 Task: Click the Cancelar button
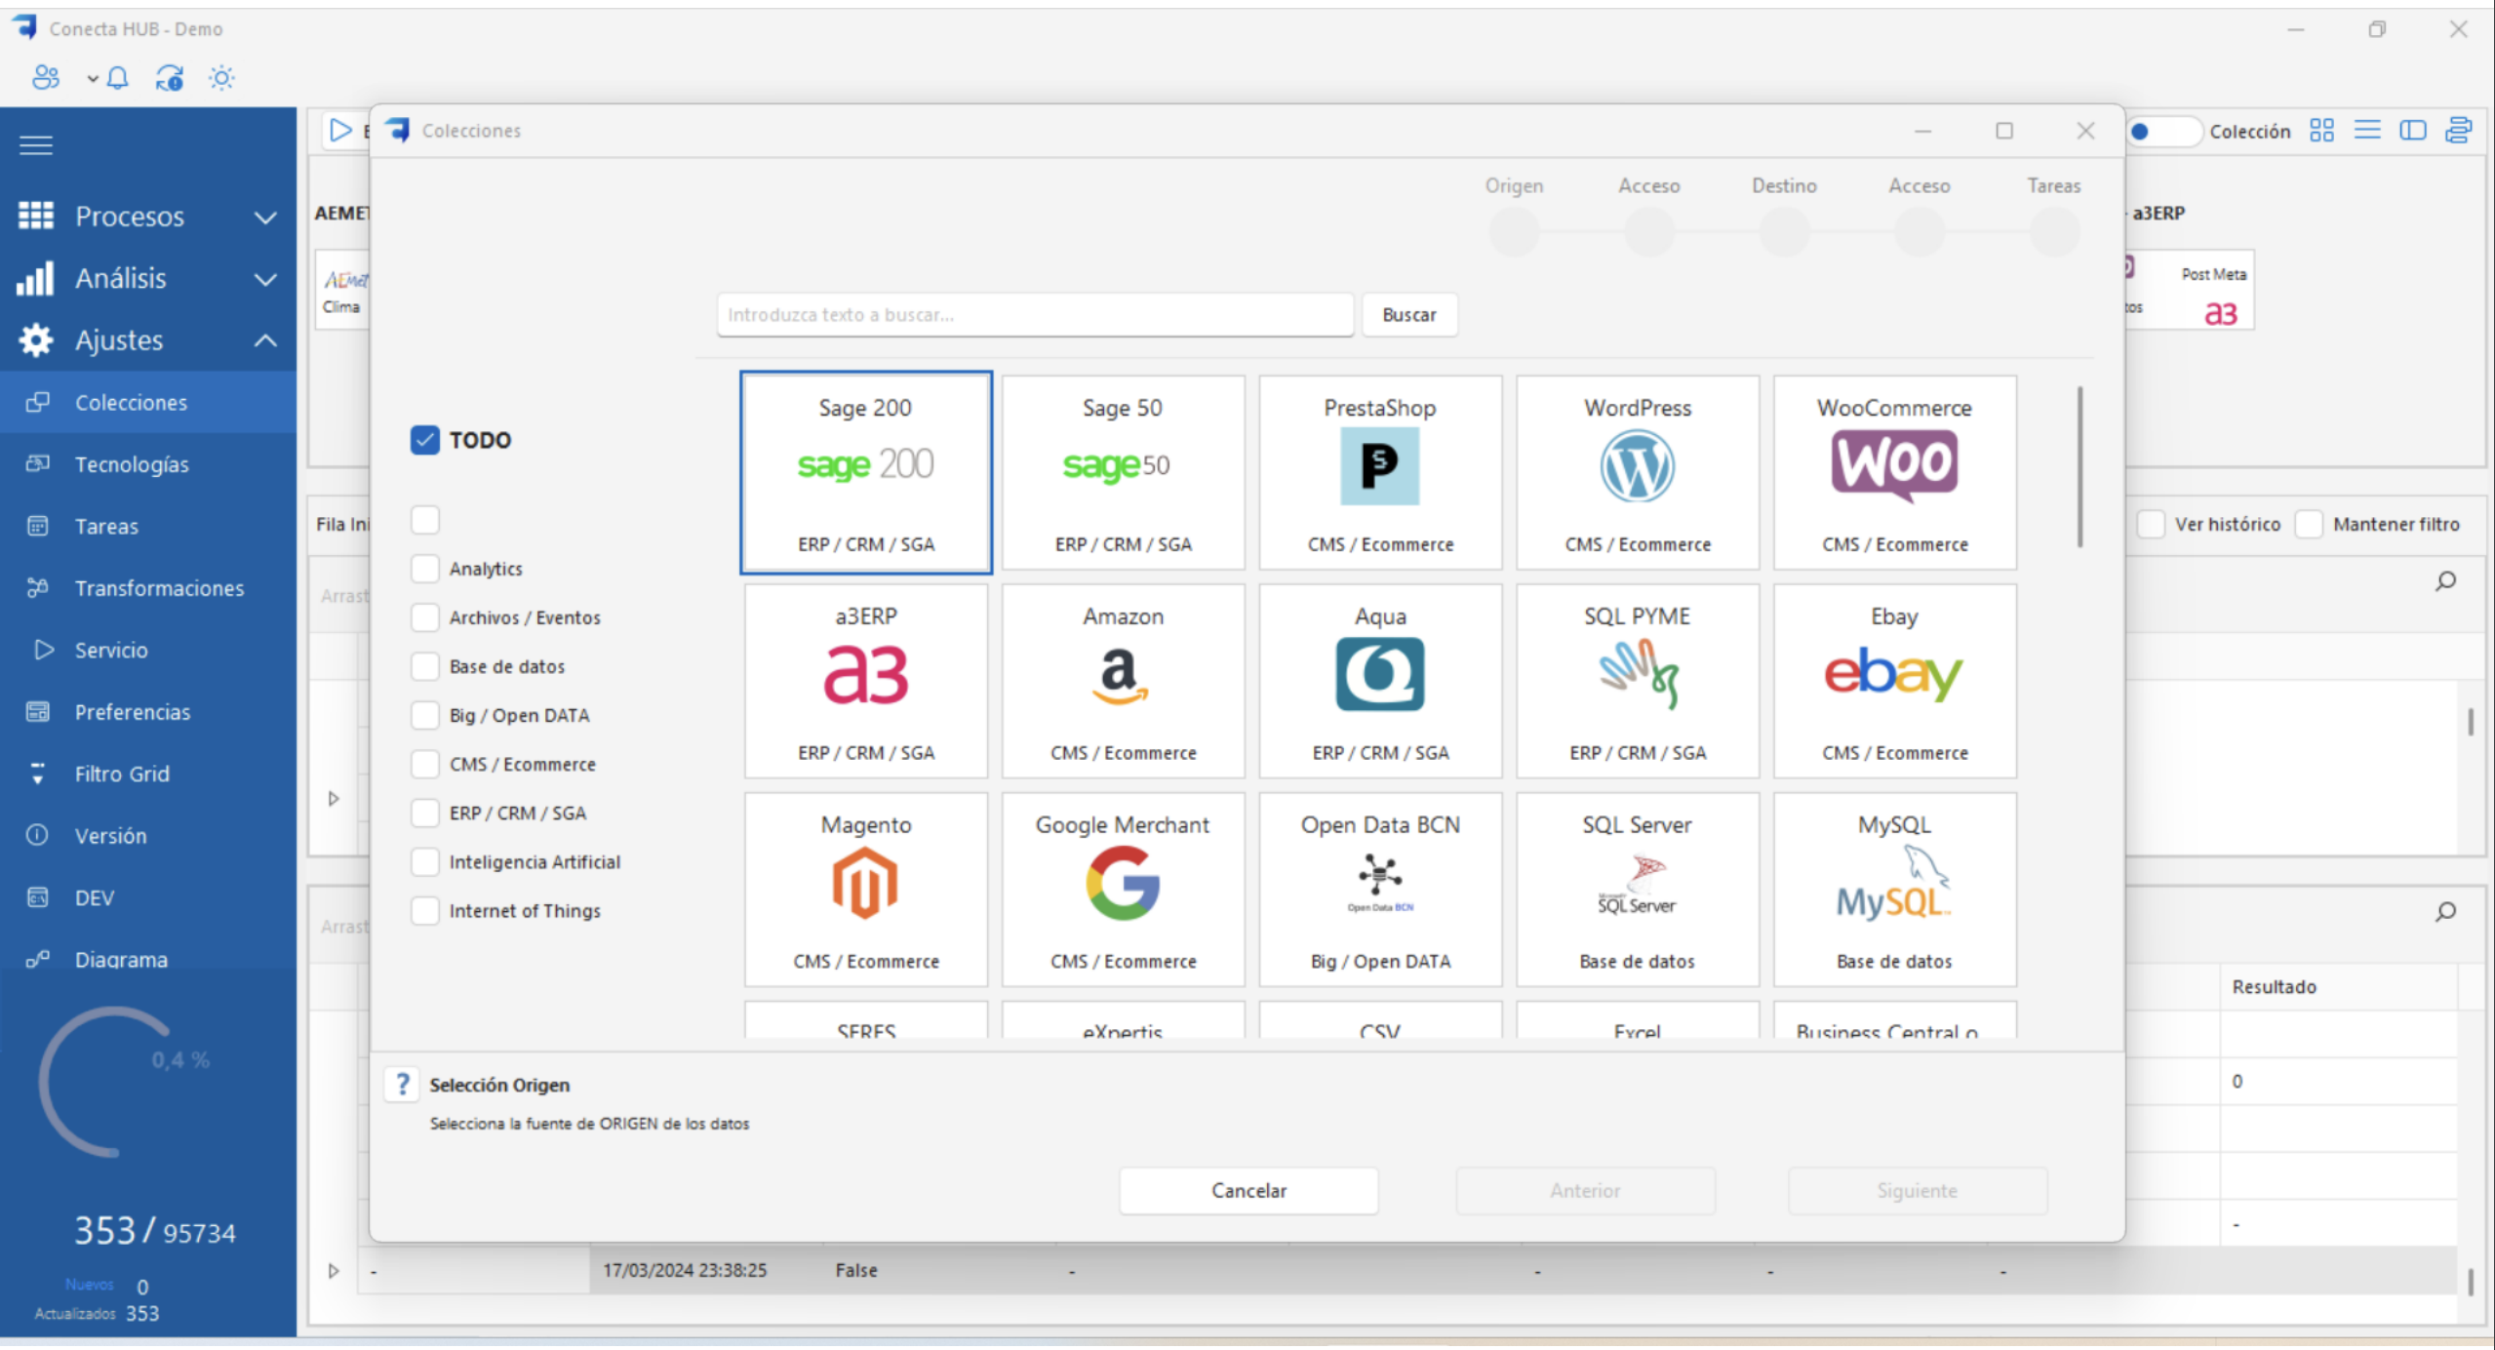click(x=1247, y=1190)
